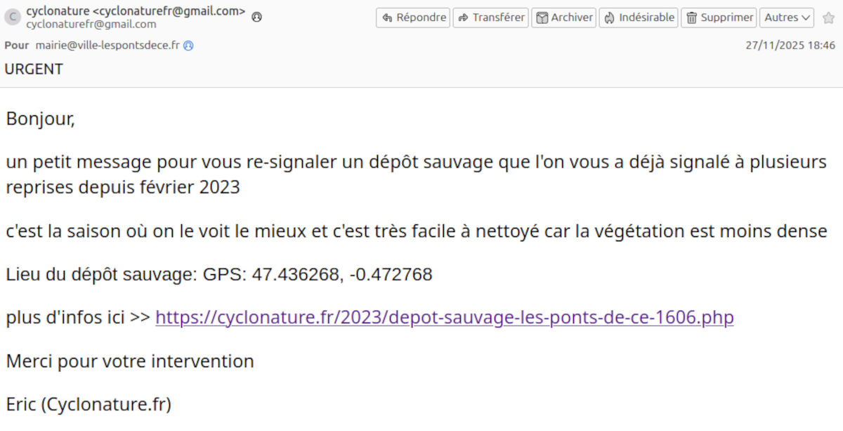The height and width of the screenshot is (431, 843).
Task: Click the date 27/11/2025 18:46
Action: (x=792, y=45)
